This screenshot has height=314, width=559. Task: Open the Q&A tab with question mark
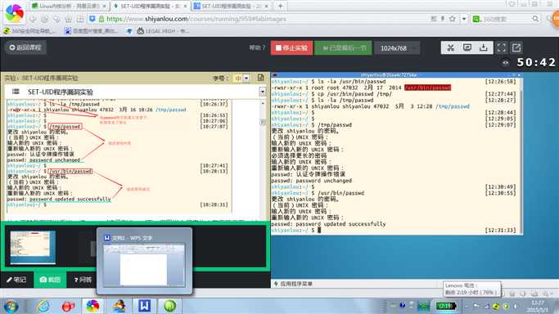[x=83, y=280]
